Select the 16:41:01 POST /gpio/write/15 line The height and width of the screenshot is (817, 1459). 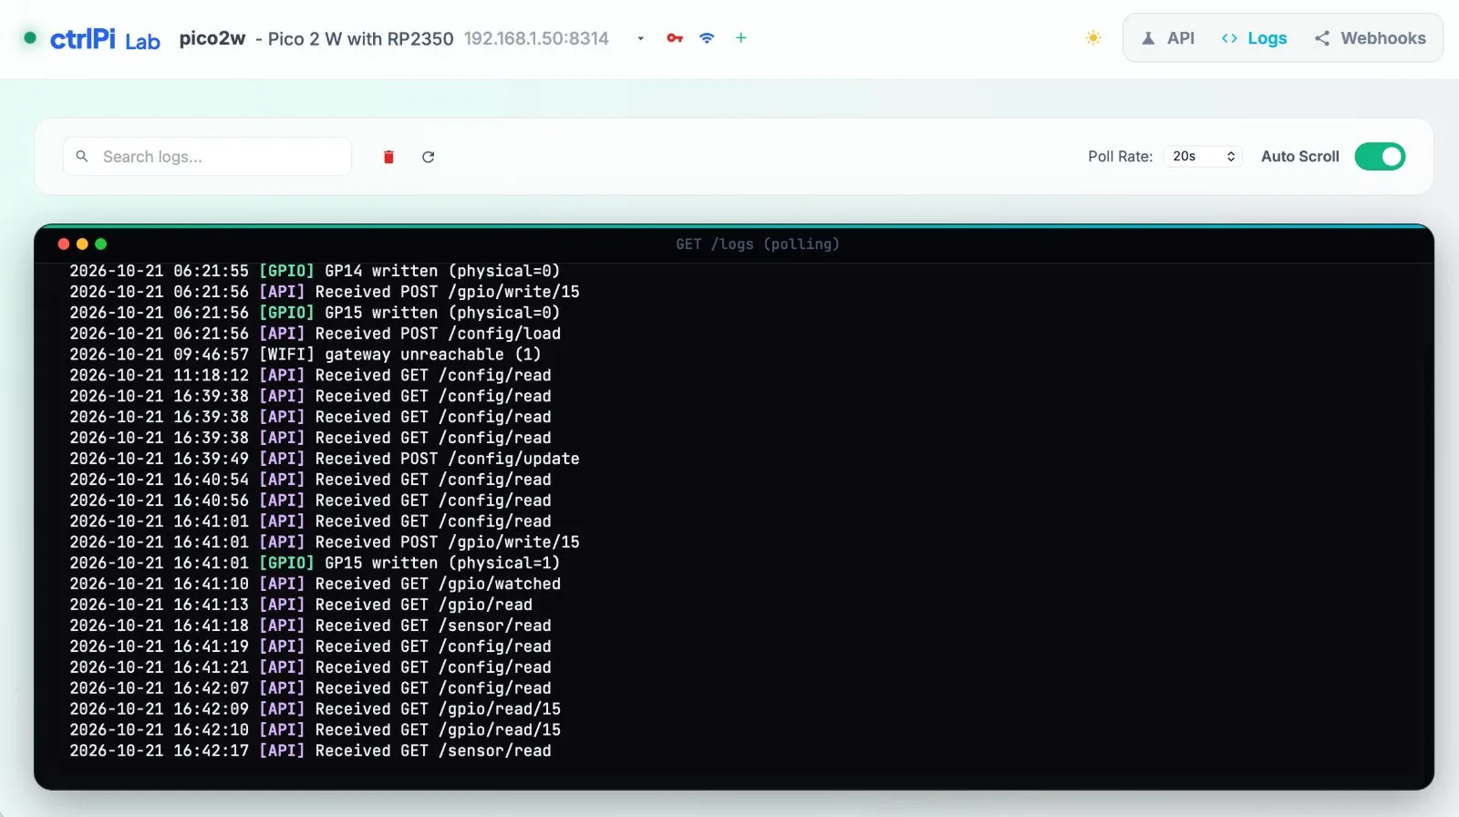(324, 542)
